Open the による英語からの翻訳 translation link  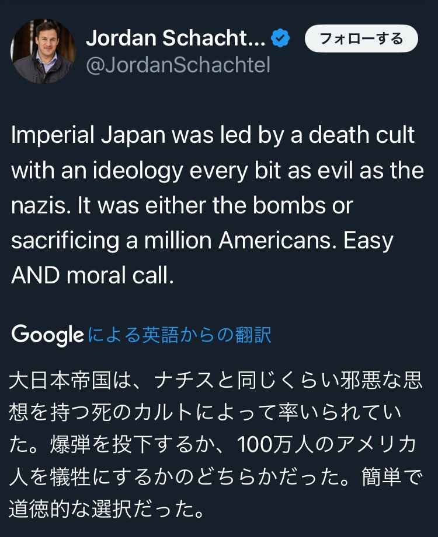(179, 335)
